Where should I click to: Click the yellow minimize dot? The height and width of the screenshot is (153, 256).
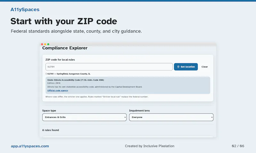click(x=45, y=44)
